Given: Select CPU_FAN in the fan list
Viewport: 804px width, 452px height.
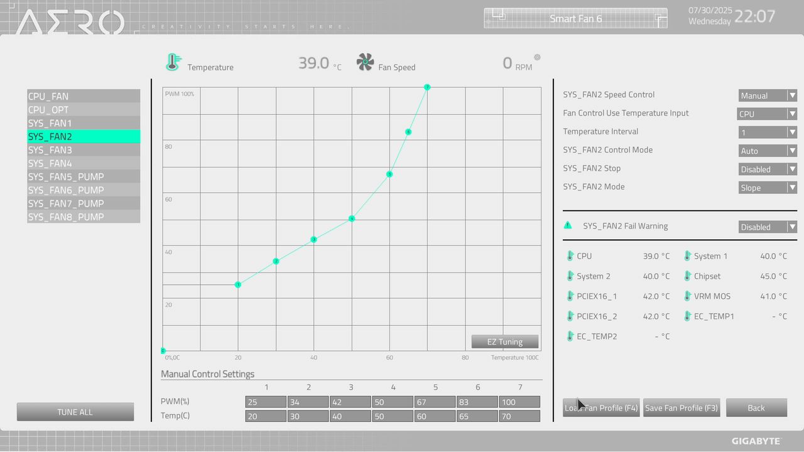Looking at the screenshot, I should coord(84,96).
